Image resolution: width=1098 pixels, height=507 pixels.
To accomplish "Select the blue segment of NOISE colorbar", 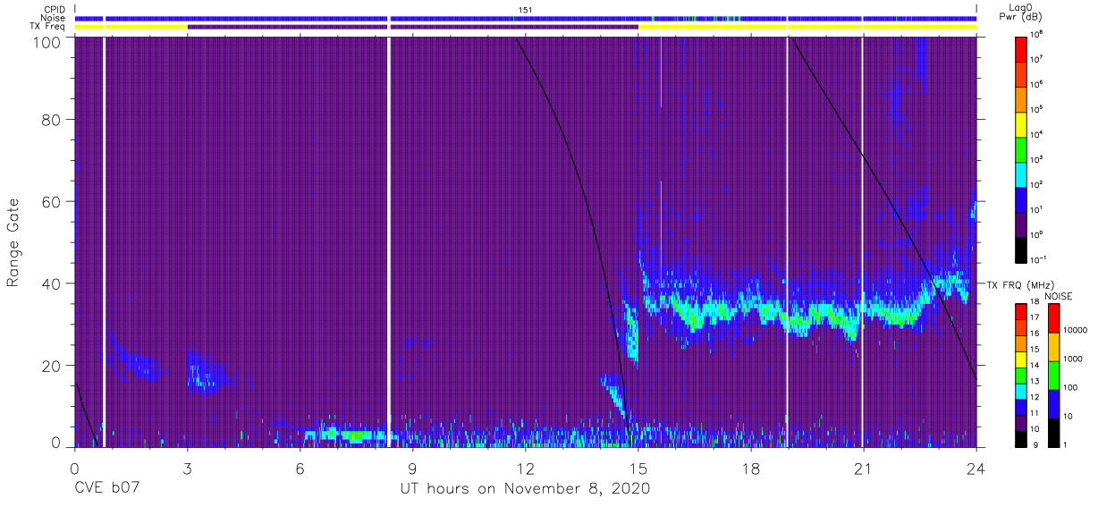I will [x=1053, y=404].
